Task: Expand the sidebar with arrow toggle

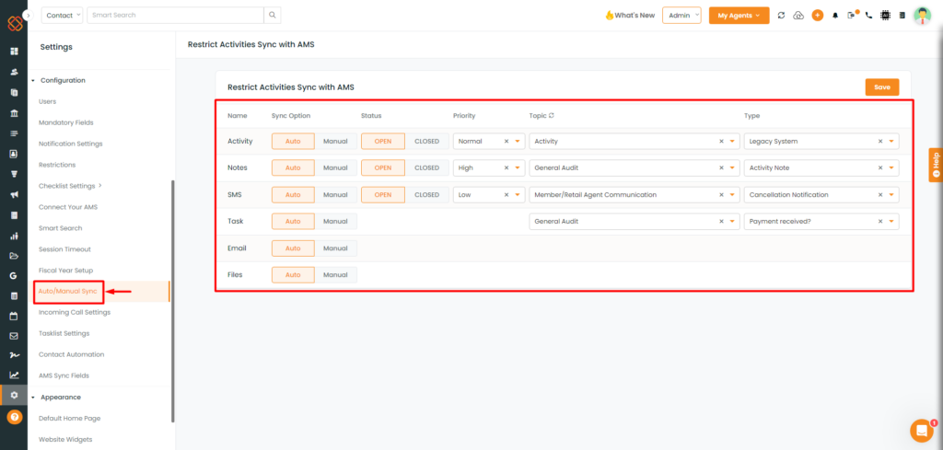Action: pyautogui.click(x=28, y=15)
